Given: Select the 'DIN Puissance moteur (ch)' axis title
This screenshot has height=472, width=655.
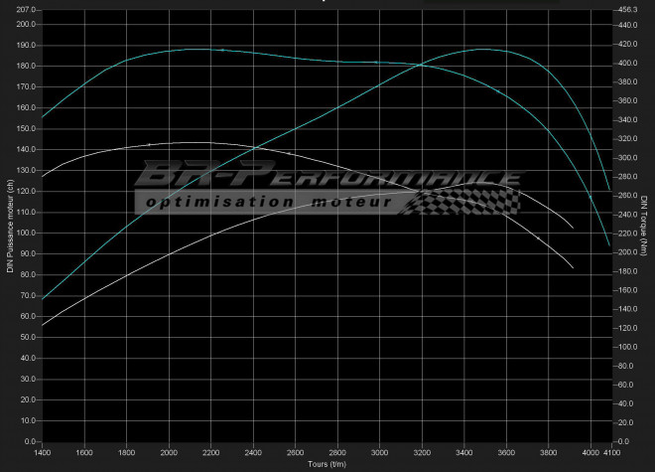Looking at the screenshot, I should pyautogui.click(x=9, y=226).
